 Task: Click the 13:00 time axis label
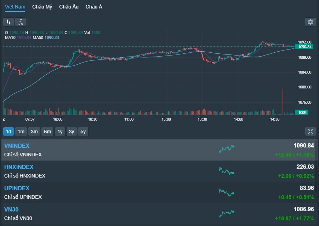coord(166,119)
